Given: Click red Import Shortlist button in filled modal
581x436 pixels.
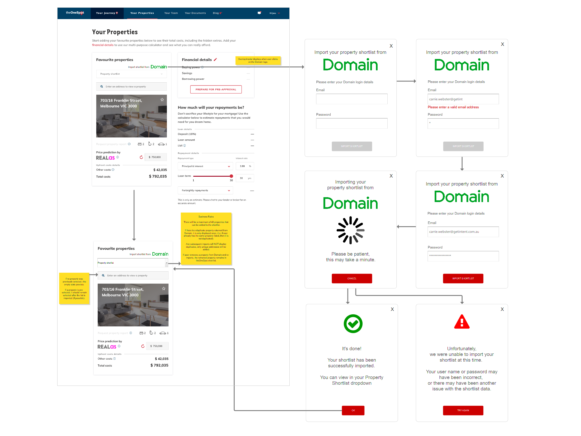Looking at the screenshot, I should 463,278.
